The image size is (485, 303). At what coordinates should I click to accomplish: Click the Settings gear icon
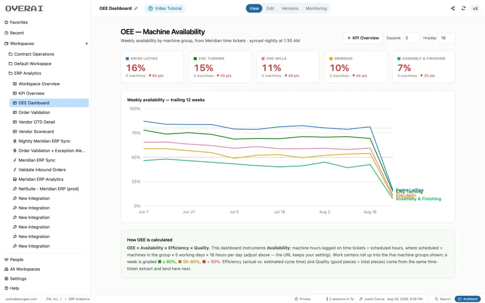6,279
